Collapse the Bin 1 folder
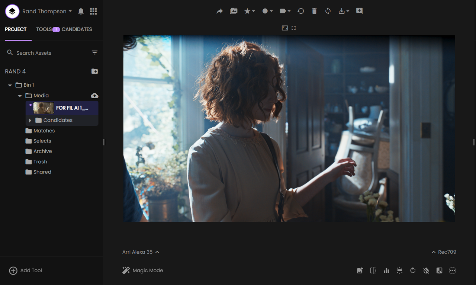This screenshot has width=476, height=285. point(10,85)
